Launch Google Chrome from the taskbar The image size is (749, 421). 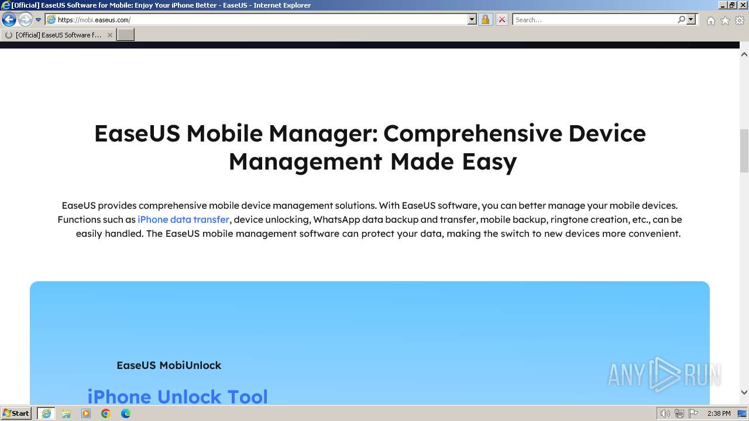tap(106, 413)
